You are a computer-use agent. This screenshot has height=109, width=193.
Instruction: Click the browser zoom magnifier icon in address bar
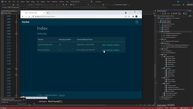(126, 16)
